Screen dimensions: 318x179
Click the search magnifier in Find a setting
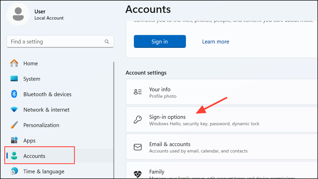[107, 41]
